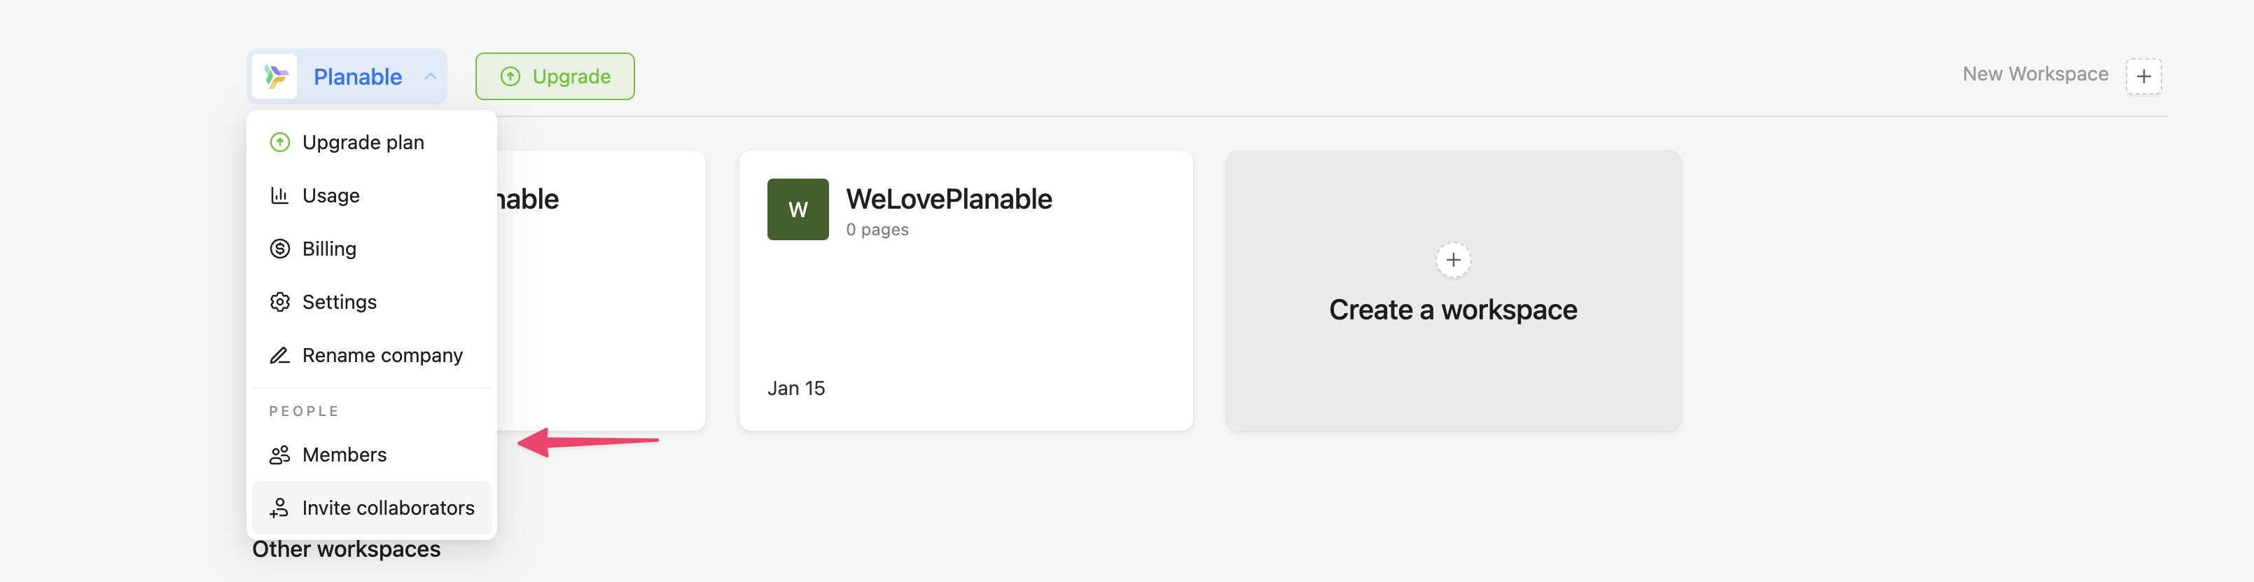Choose Rename company menu entry
Viewport: 2254px width, 582px height.
pos(382,356)
